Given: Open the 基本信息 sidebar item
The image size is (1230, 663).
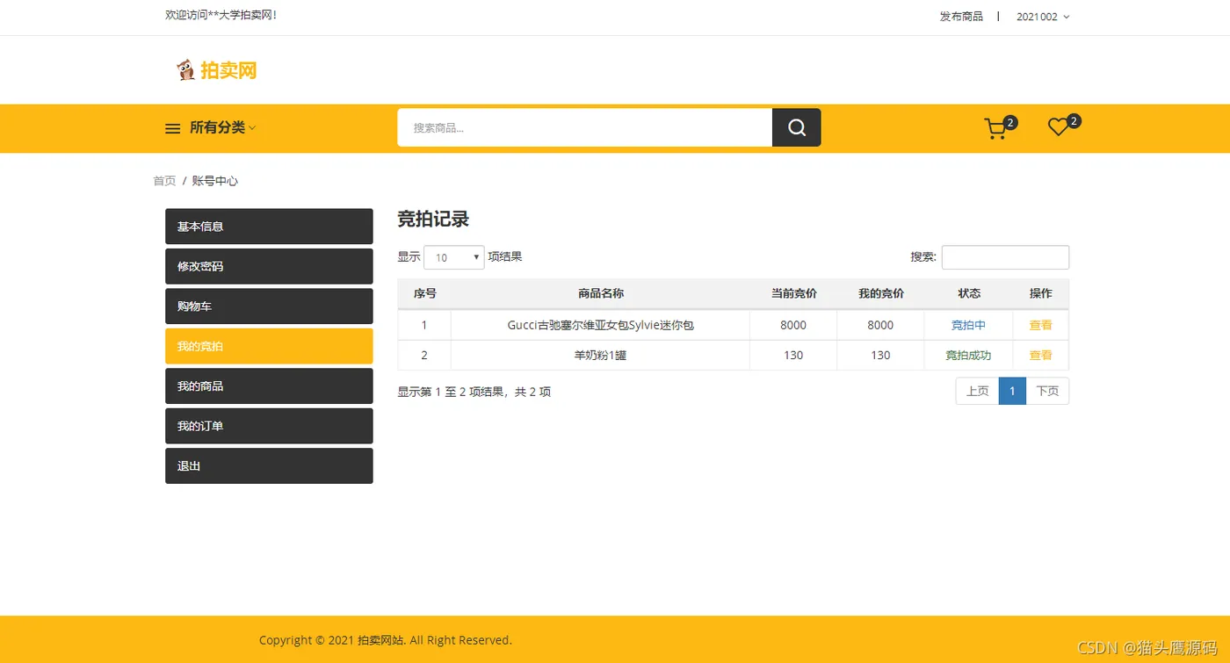Looking at the screenshot, I should pos(269,227).
